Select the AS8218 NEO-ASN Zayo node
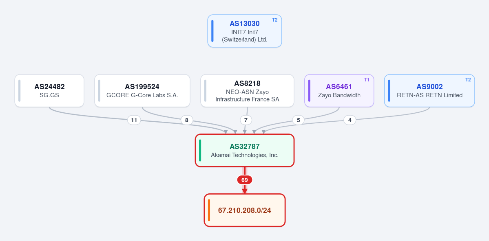489x241 pixels. point(247,91)
